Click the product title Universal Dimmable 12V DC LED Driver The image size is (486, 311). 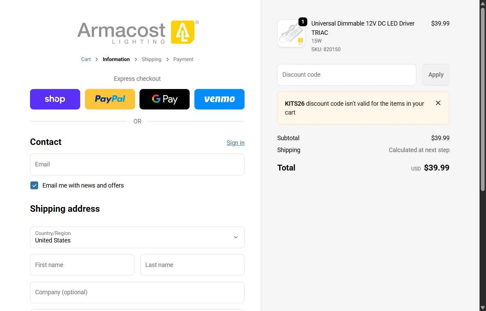pyautogui.click(x=363, y=28)
